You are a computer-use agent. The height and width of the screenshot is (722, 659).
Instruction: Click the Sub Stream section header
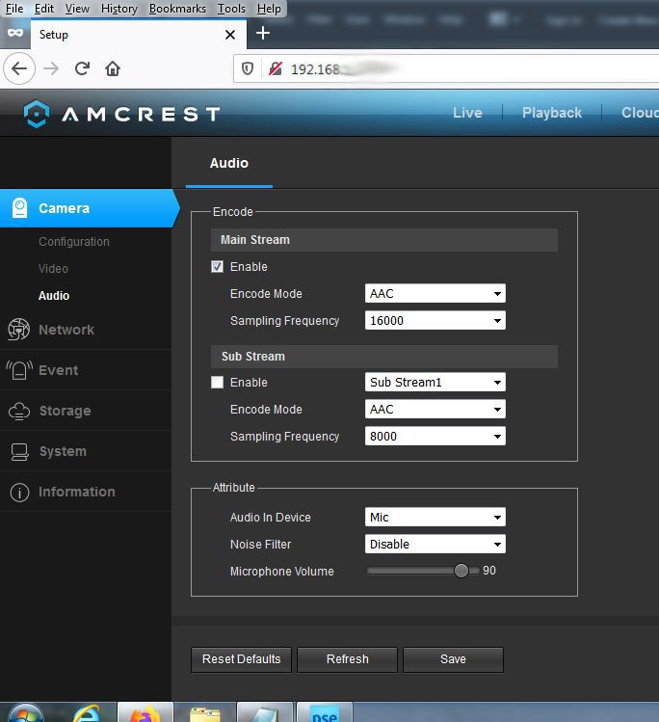[x=384, y=357]
